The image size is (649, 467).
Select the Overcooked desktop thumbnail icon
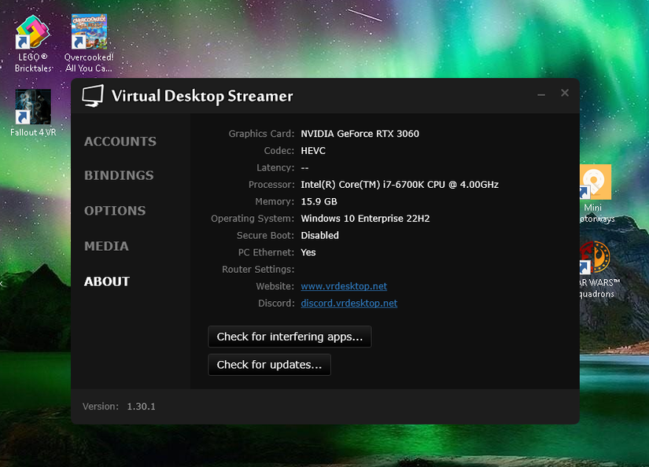coord(88,30)
